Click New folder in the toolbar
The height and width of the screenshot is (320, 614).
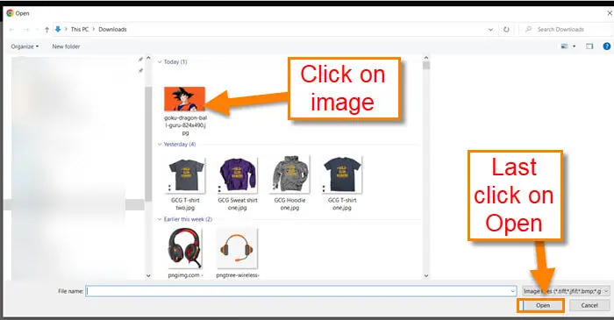pyautogui.click(x=66, y=46)
